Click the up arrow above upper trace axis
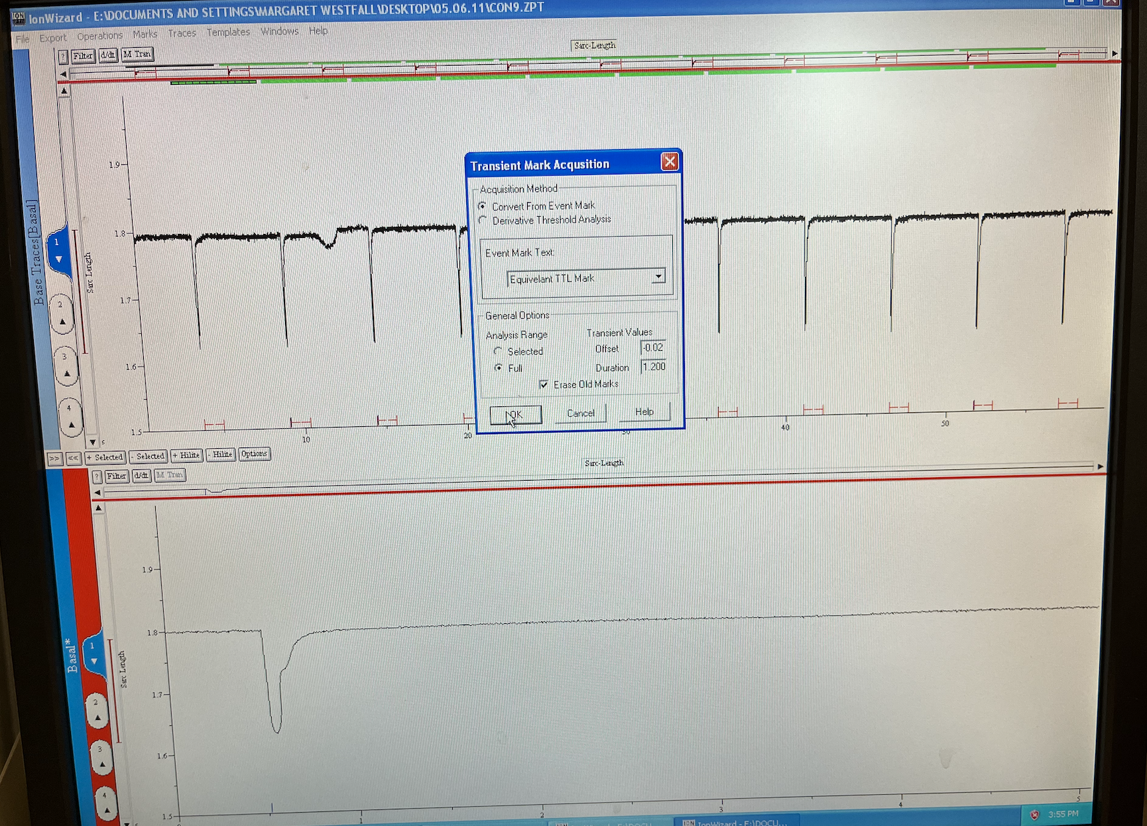 64,91
